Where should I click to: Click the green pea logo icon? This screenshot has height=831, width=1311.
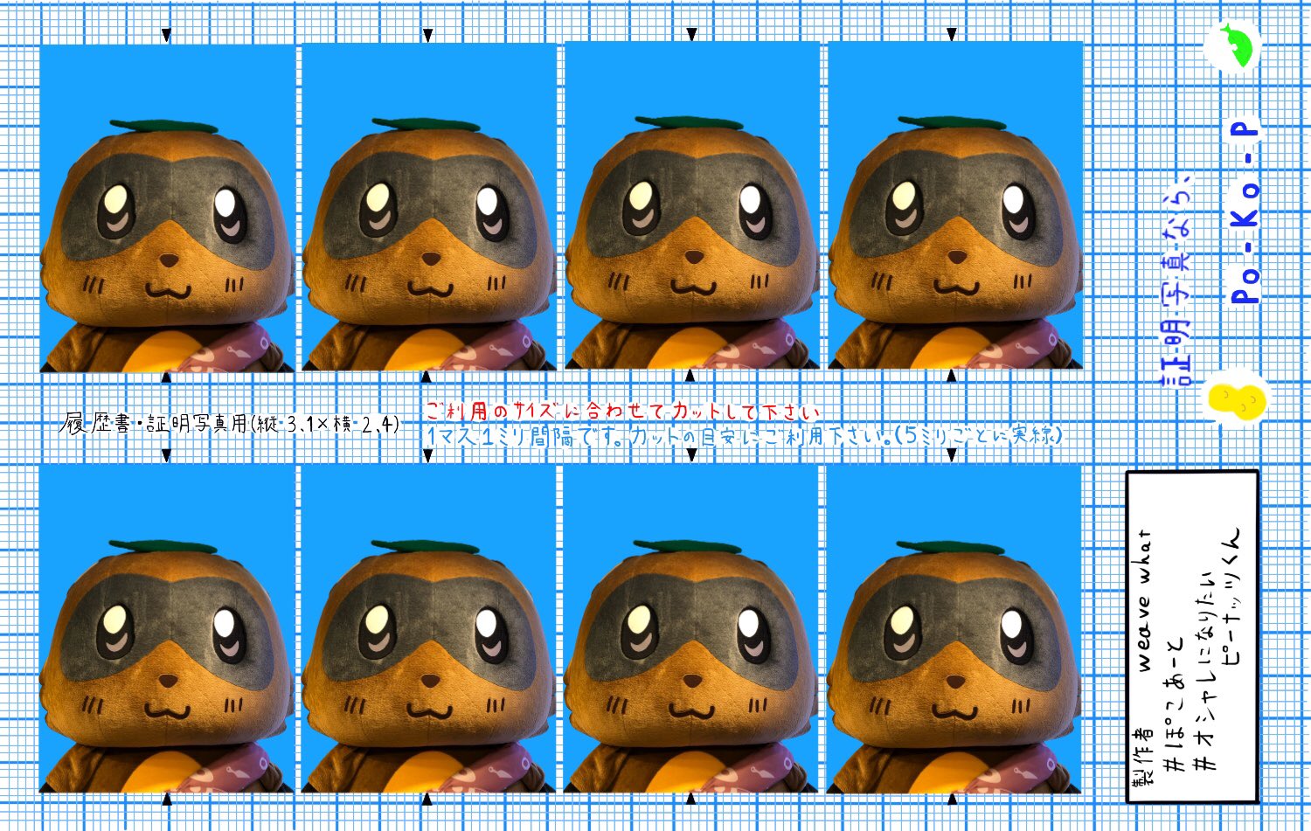[1232, 45]
